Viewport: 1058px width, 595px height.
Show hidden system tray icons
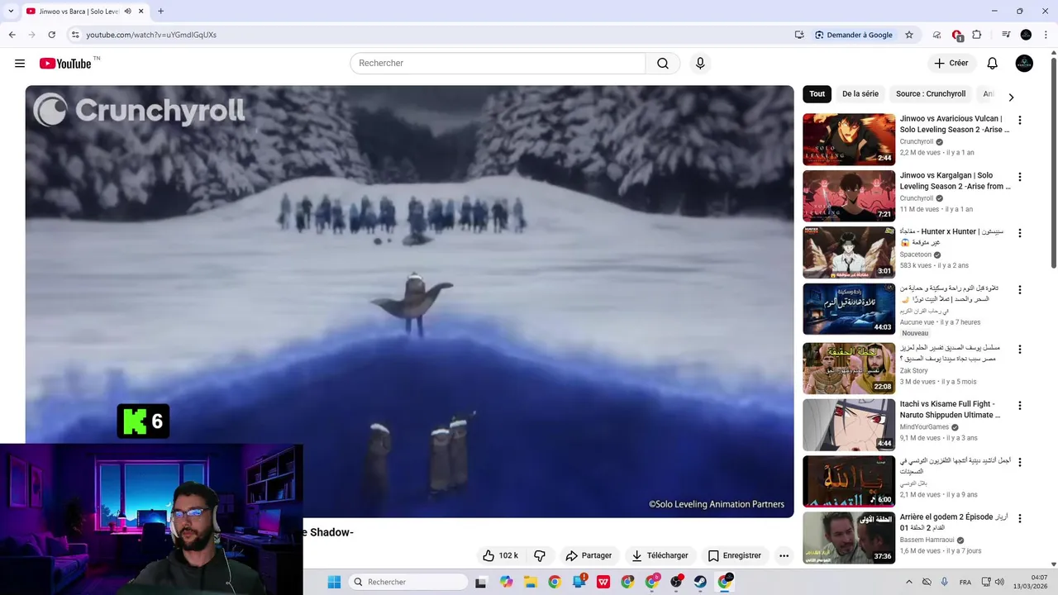click(909, 582)
